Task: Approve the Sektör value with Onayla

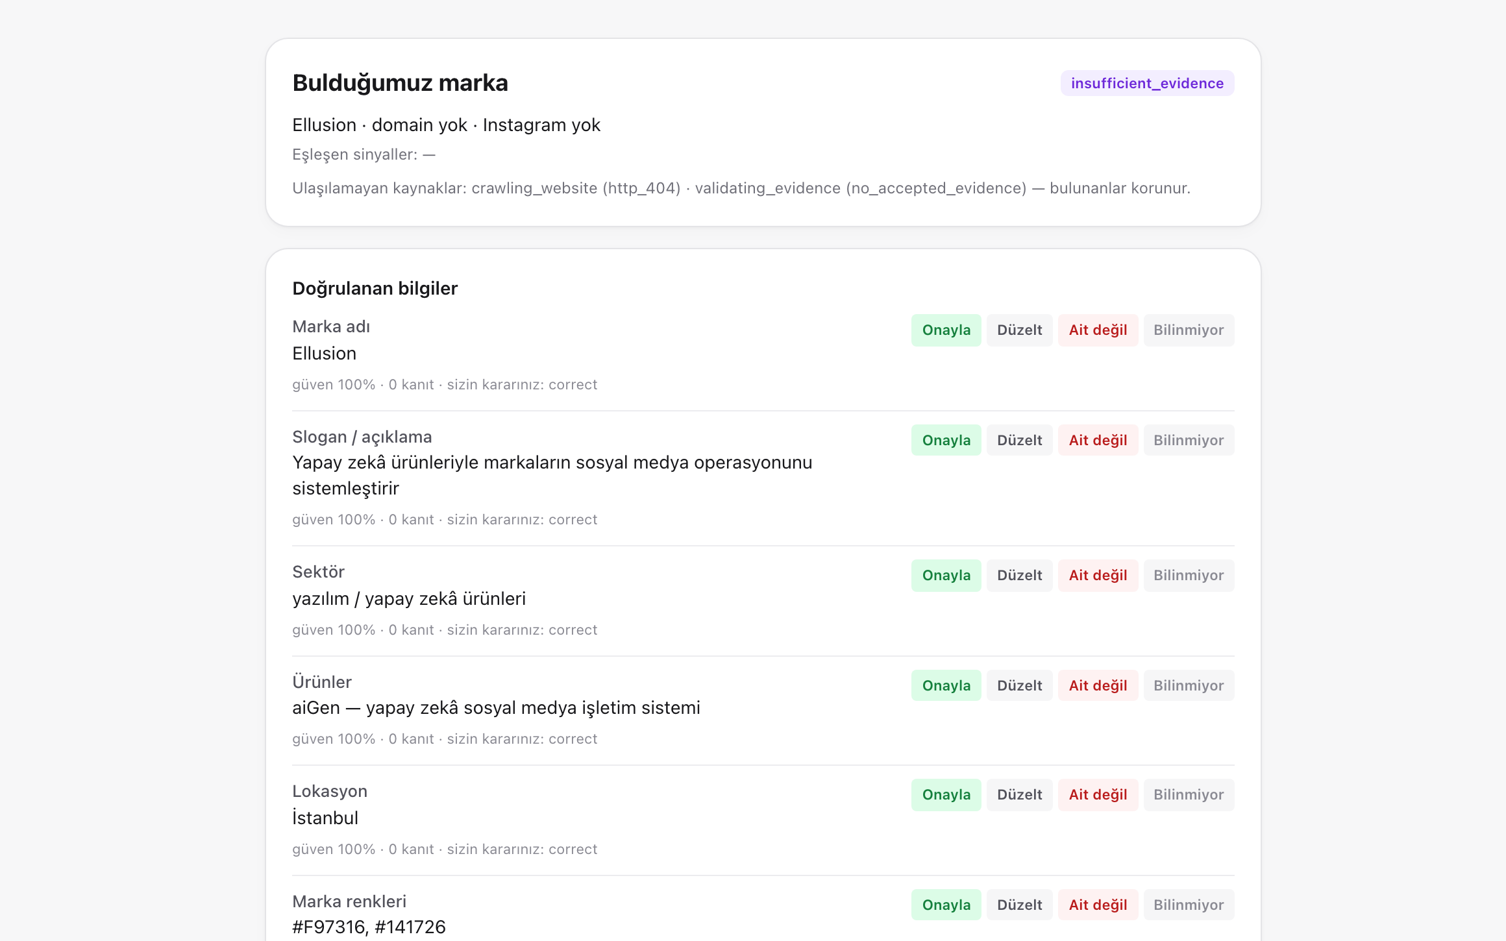Action: coord(946,576)
